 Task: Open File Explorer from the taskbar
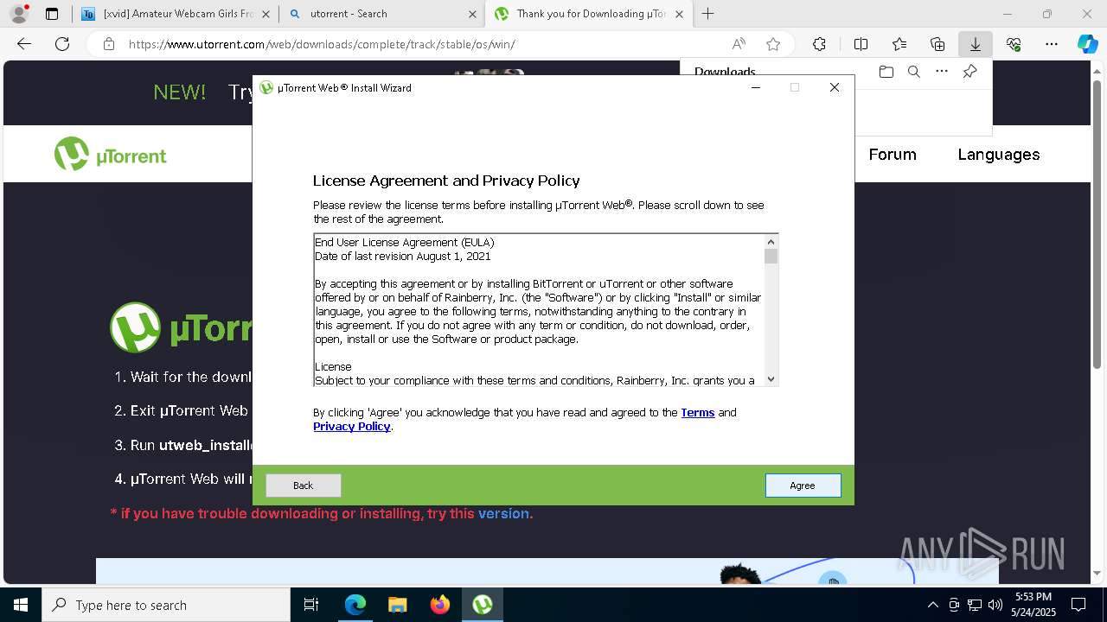tap(398, 605)
